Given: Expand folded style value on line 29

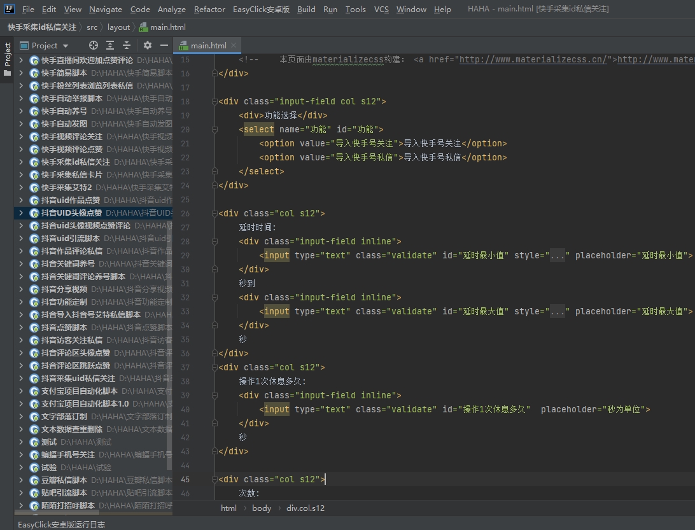Looking at the screenshot, I should (x=557, y=255).
